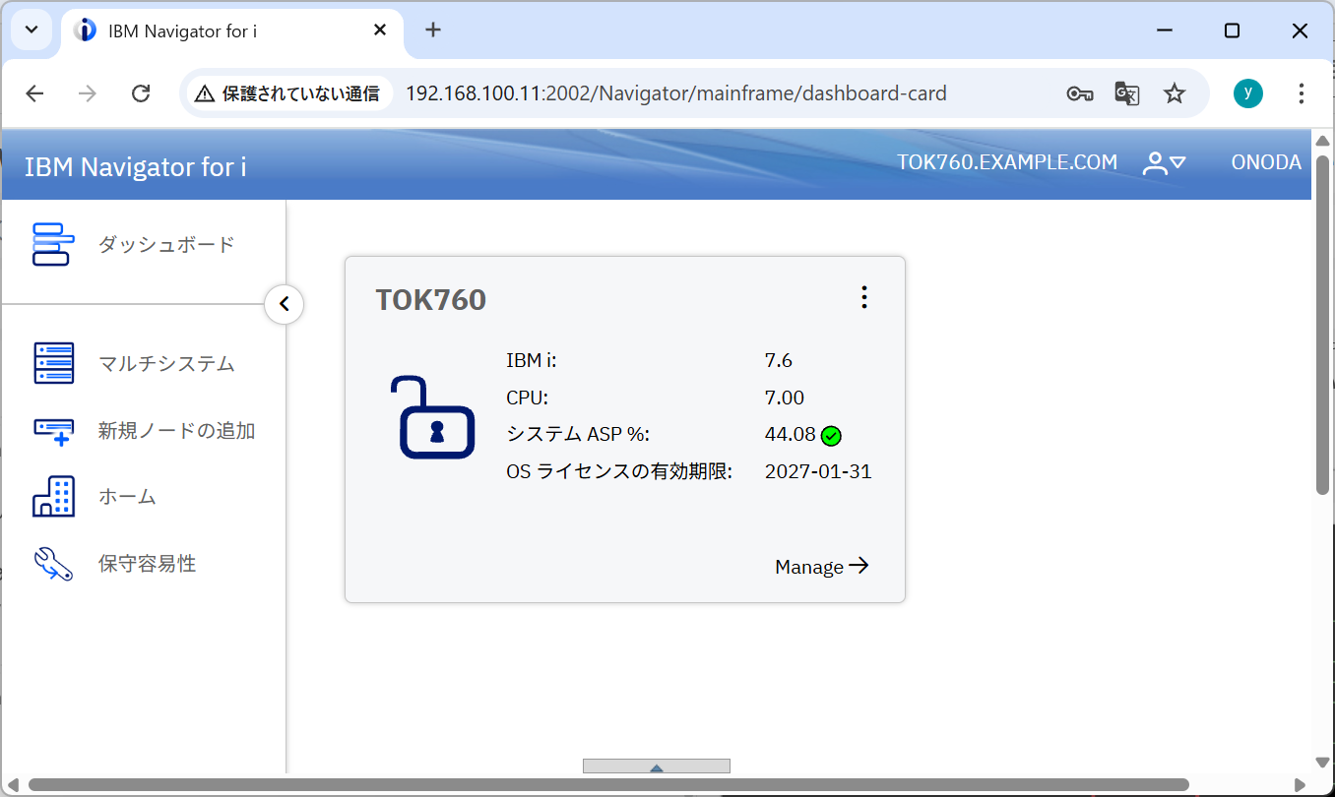Click the vertical scrollbar thumb
Screen dimensions: 1335x797
tap(1323, 325)
